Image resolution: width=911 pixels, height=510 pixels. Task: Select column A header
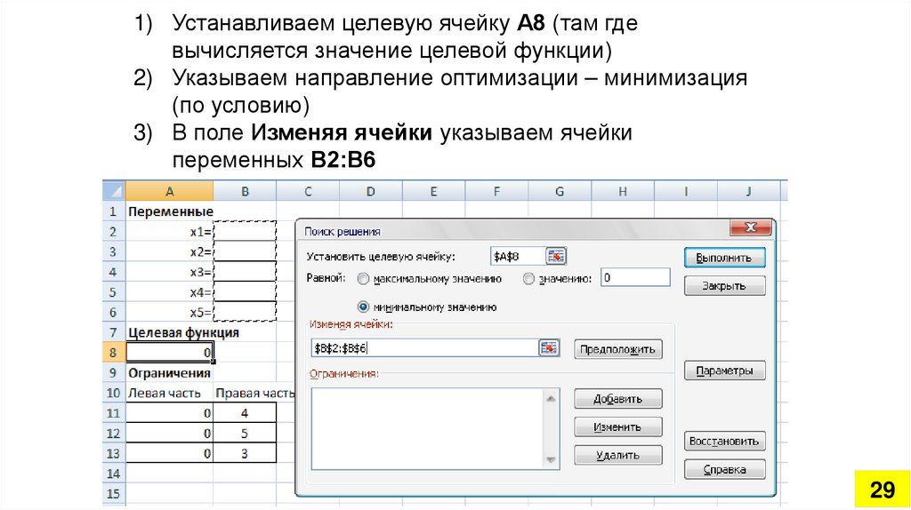coord(169,191)
